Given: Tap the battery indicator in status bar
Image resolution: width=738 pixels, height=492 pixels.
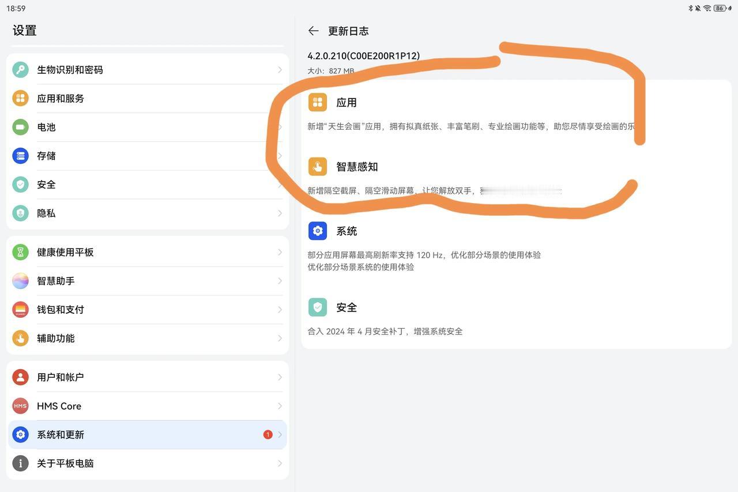Looking at the screenshot, I should pyautogui.click(x=721, y=8).
